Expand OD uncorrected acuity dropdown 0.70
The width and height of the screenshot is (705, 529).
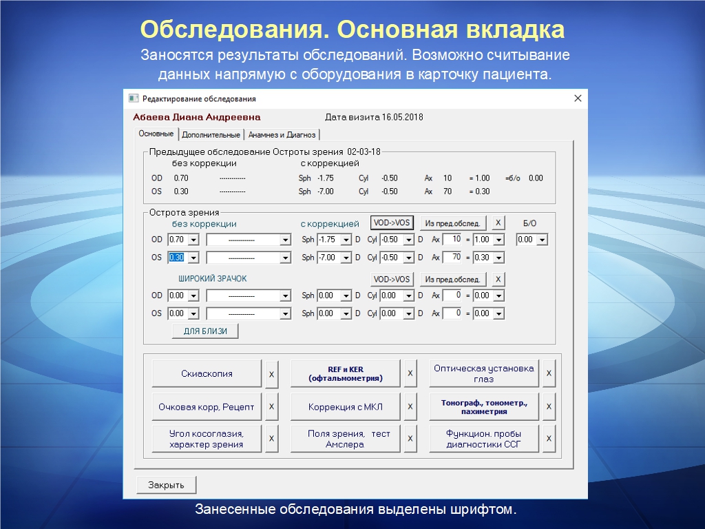point(193,240)
